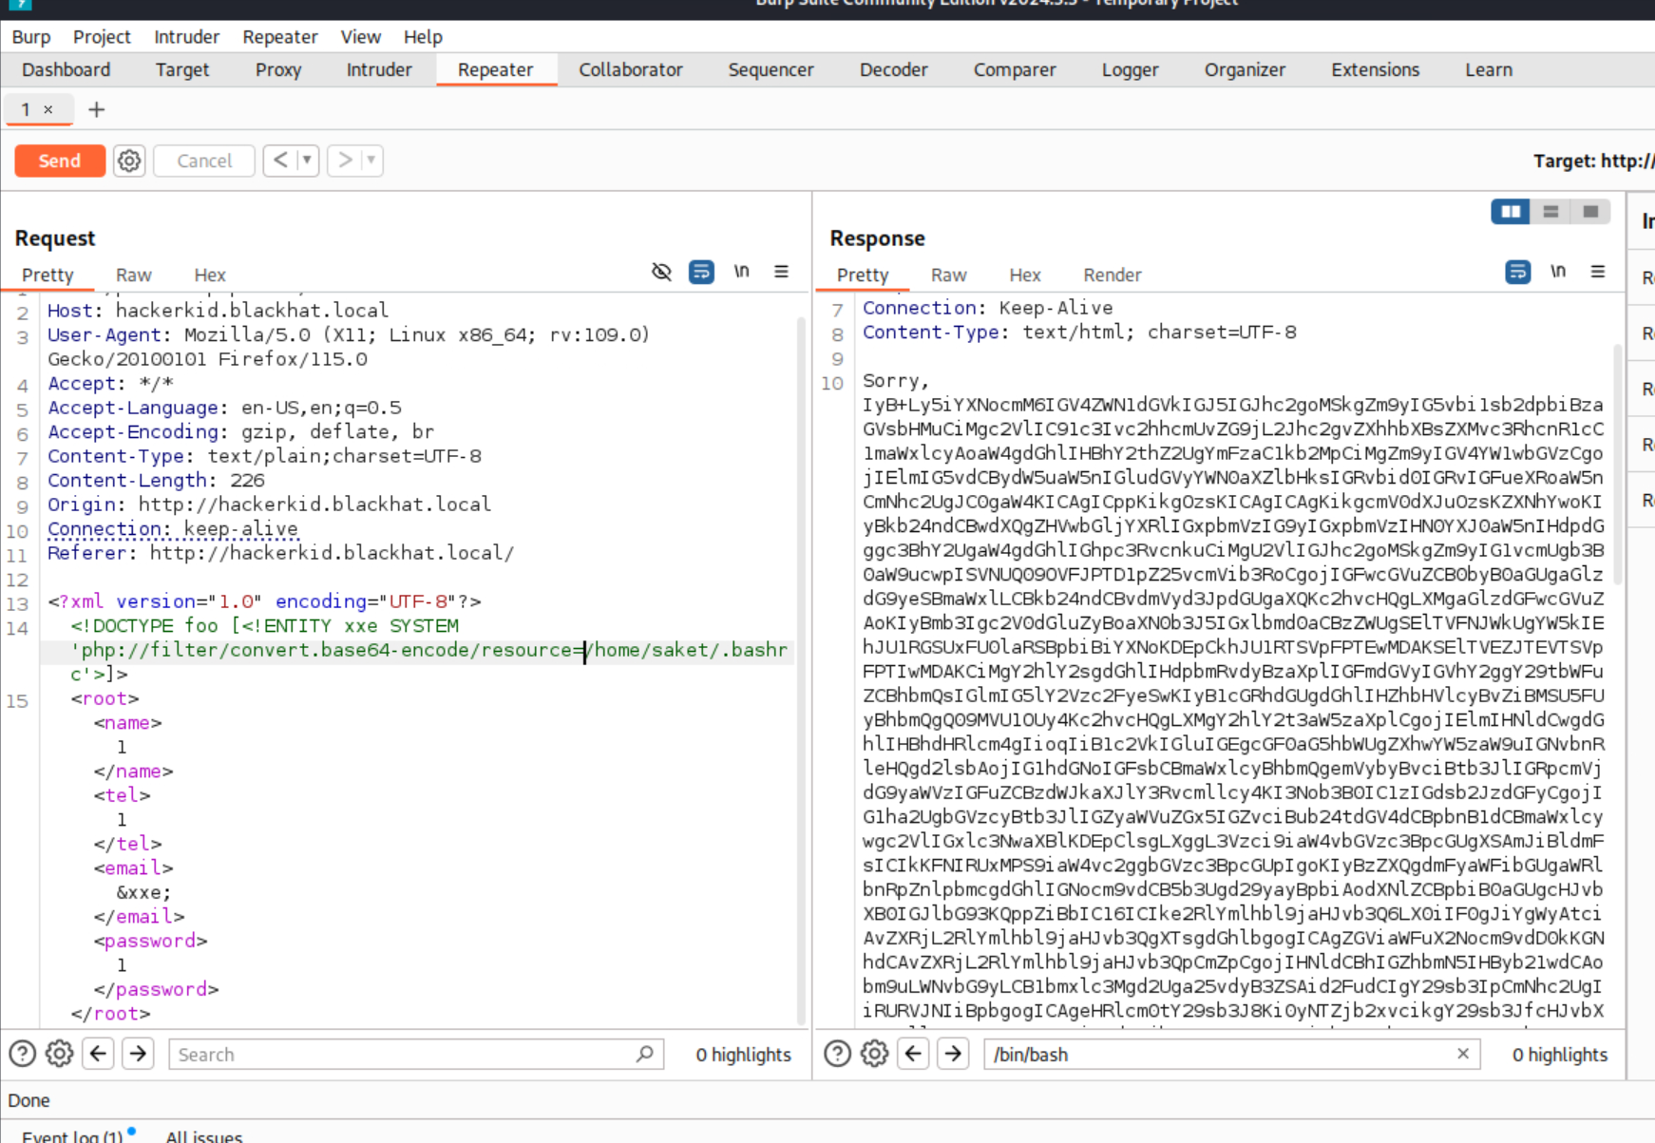
Task: Select top-bottom layout view
Action: 1550,212
